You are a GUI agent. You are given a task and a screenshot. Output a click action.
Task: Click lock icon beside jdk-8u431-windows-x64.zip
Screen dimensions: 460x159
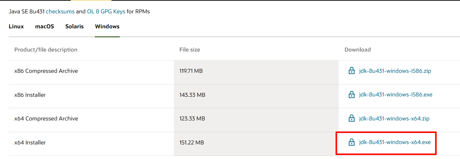(351, 118)
